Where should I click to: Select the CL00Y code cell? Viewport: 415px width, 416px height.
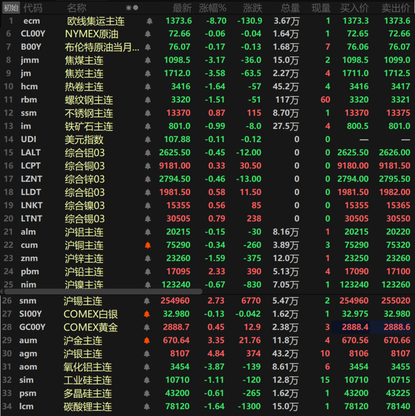click(33, 34)
